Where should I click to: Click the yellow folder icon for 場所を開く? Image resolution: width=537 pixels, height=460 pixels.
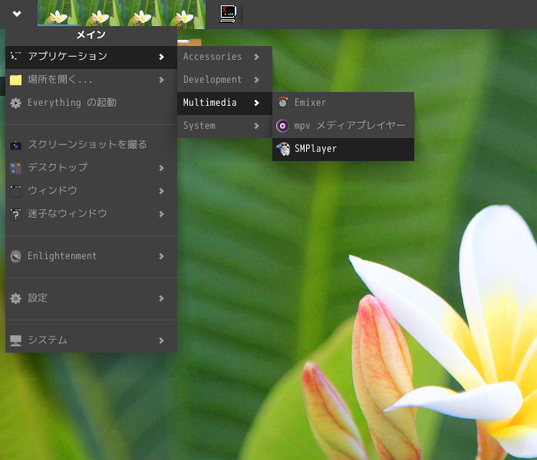pyautogui.click(x=16, y=80)
